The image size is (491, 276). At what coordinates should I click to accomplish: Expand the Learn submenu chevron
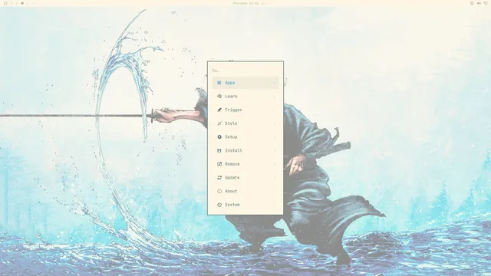click(275, 97)
